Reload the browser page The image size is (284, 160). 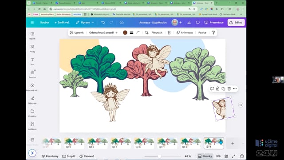[x=39, y=9]
